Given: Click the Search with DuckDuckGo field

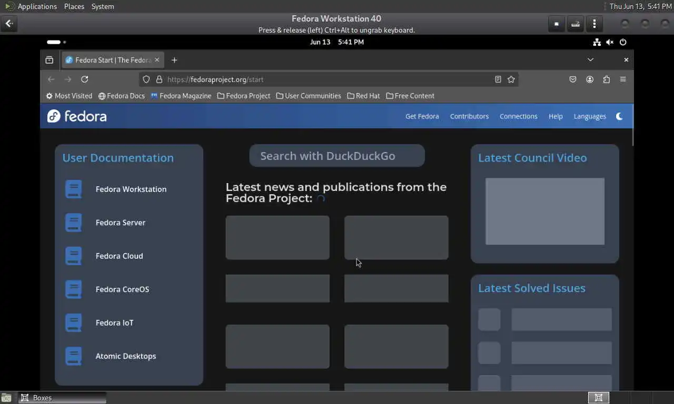Looking at the screenshot, I should coord(337,156).
